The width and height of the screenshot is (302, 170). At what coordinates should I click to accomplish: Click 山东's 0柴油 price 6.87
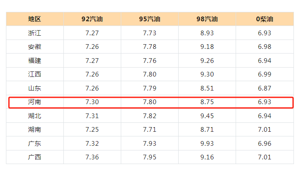(265, 88)
